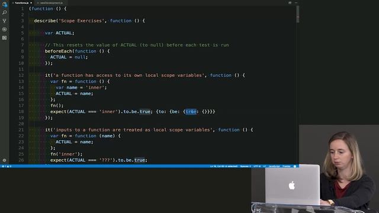This screenshot has width=379, height=213.
Task: Click 'beforeEach' on line 8
Action: [x=59, y=51]
